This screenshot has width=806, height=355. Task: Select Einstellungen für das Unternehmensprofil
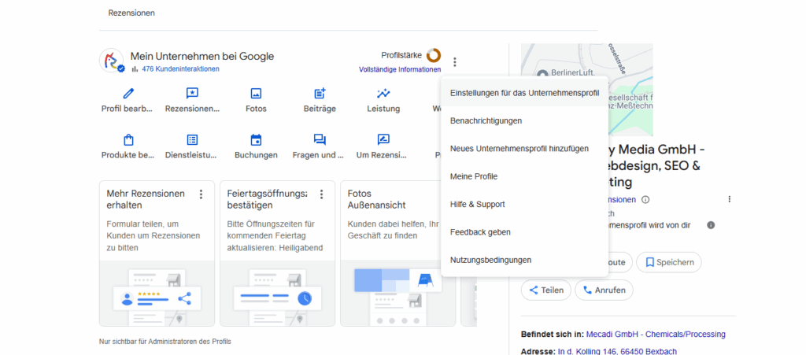[524, 93]
